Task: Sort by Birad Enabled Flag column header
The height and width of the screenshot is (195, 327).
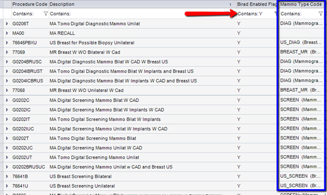Action: pos(257,4)
